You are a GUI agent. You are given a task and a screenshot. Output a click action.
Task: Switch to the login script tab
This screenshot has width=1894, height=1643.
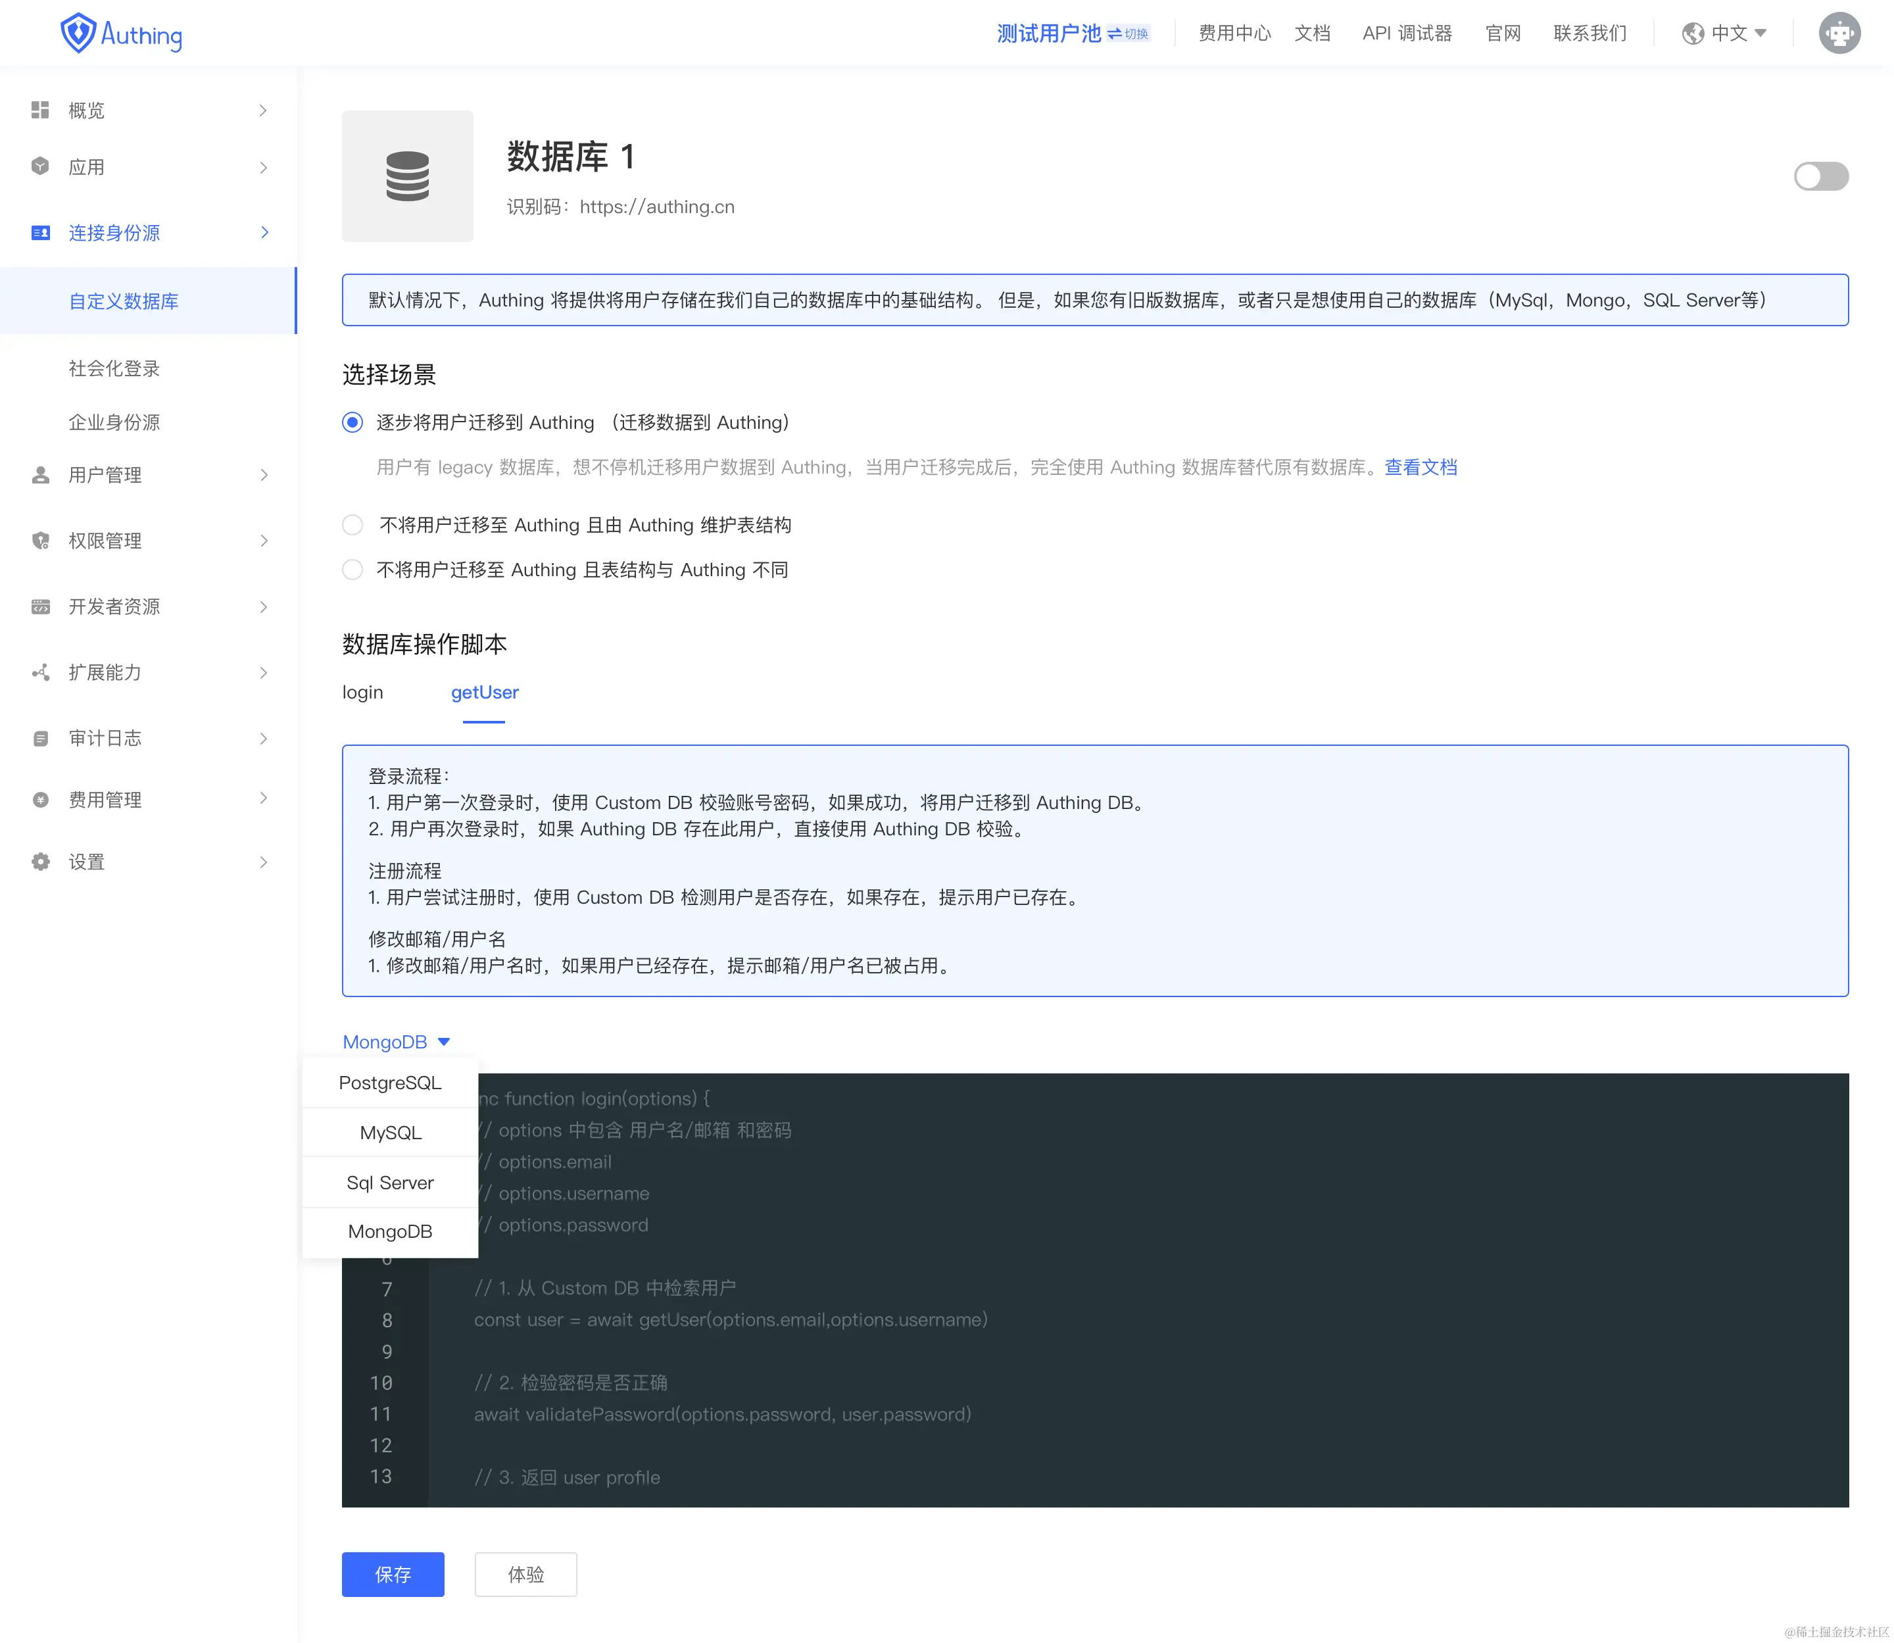362,692
